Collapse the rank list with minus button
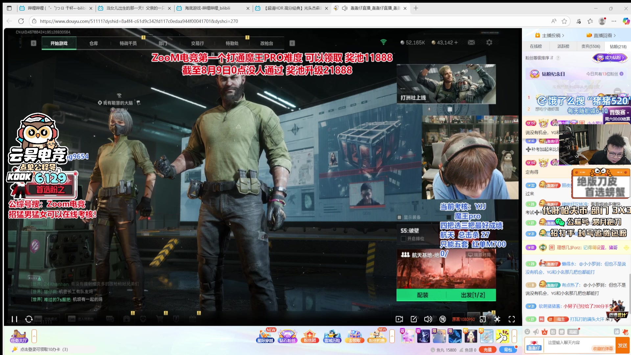This screenshot has width=631, height=355. [x=618, y=91]
